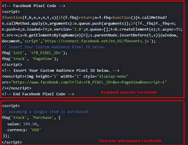Viewport: 188px width, 145px height.
Task: Click the '// Insert Your Custom Audience Pixel ID below.' comment
Action: click(54, 47)
